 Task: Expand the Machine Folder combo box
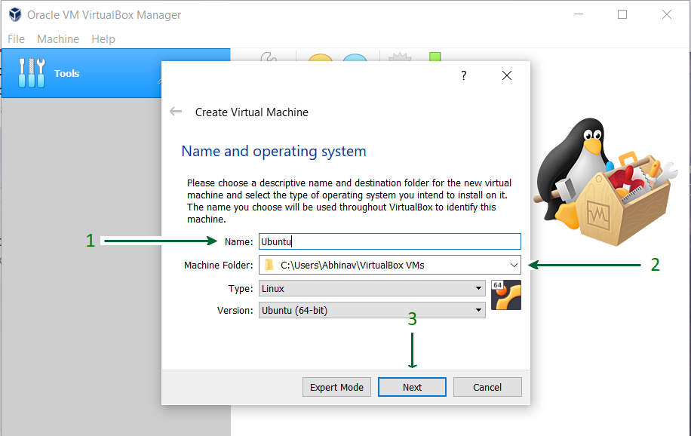[x=514, y=265]
